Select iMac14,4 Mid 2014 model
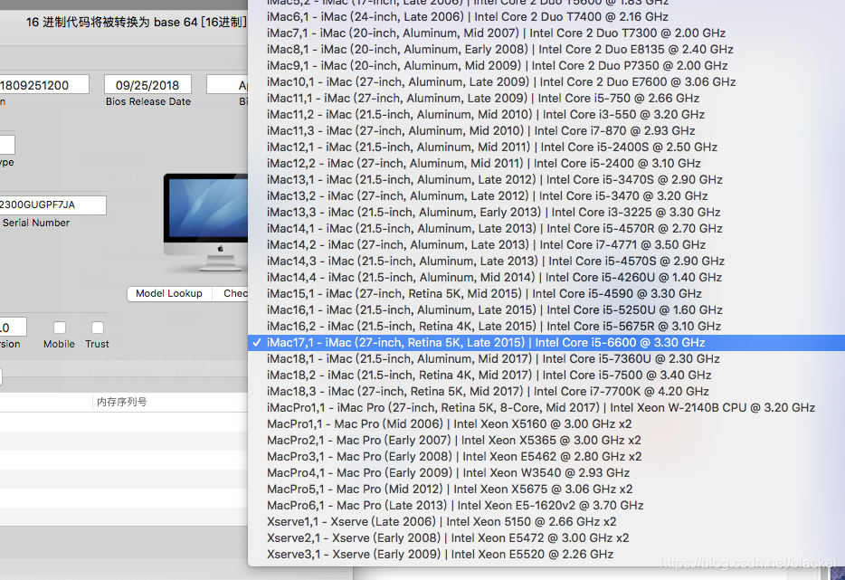This screenshot has width=845, height=580. (546, 277)
